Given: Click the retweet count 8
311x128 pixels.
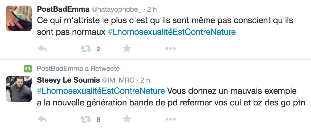Looking at the screenshot, I should tap(98, 120).
